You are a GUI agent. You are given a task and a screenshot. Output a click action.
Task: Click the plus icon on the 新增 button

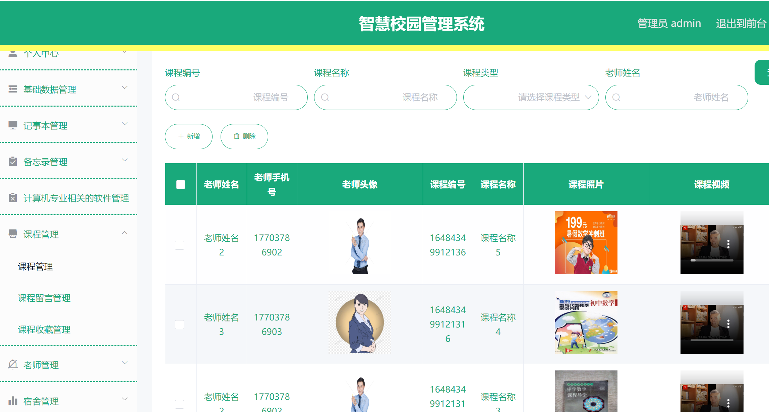(x=180, y=136)
